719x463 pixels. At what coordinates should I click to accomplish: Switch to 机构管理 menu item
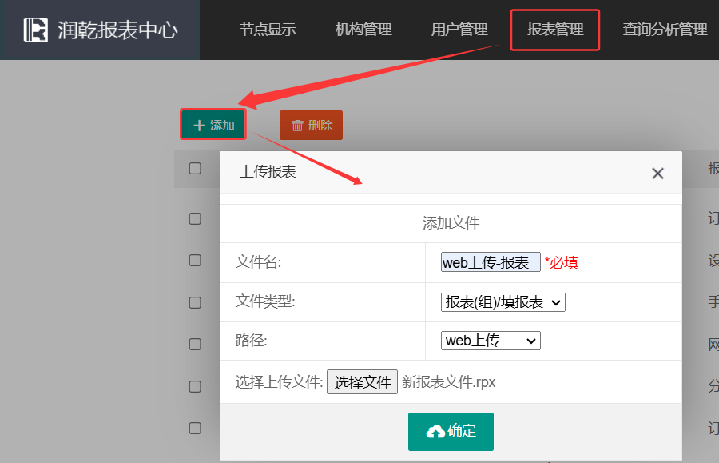coord(363,30)
